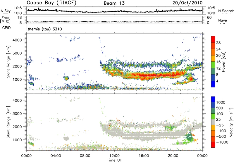Click the '3000' tick on velocity panel
This screenshot has height=162, width=234.
(17, 113)
